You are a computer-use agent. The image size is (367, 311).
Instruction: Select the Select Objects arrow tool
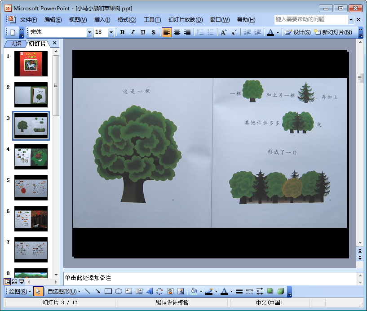tap(37, 292)
